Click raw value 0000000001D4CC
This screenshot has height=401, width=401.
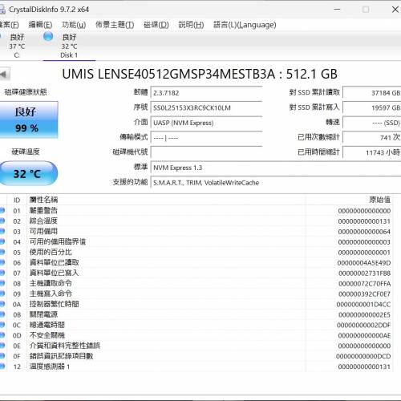(x=363, y=305)
